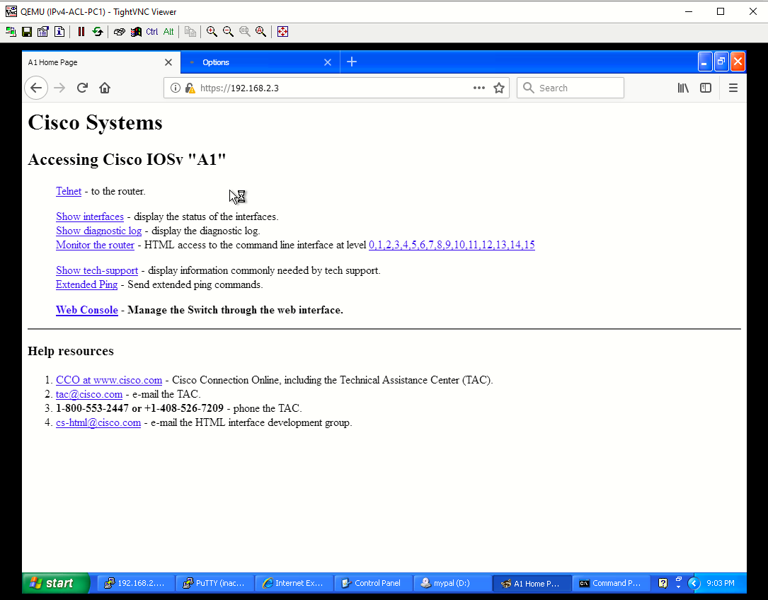Switch to the A1 Home Page tab
Image resolution: width=768 pixels, height=600 pixels.
point(93,62)
